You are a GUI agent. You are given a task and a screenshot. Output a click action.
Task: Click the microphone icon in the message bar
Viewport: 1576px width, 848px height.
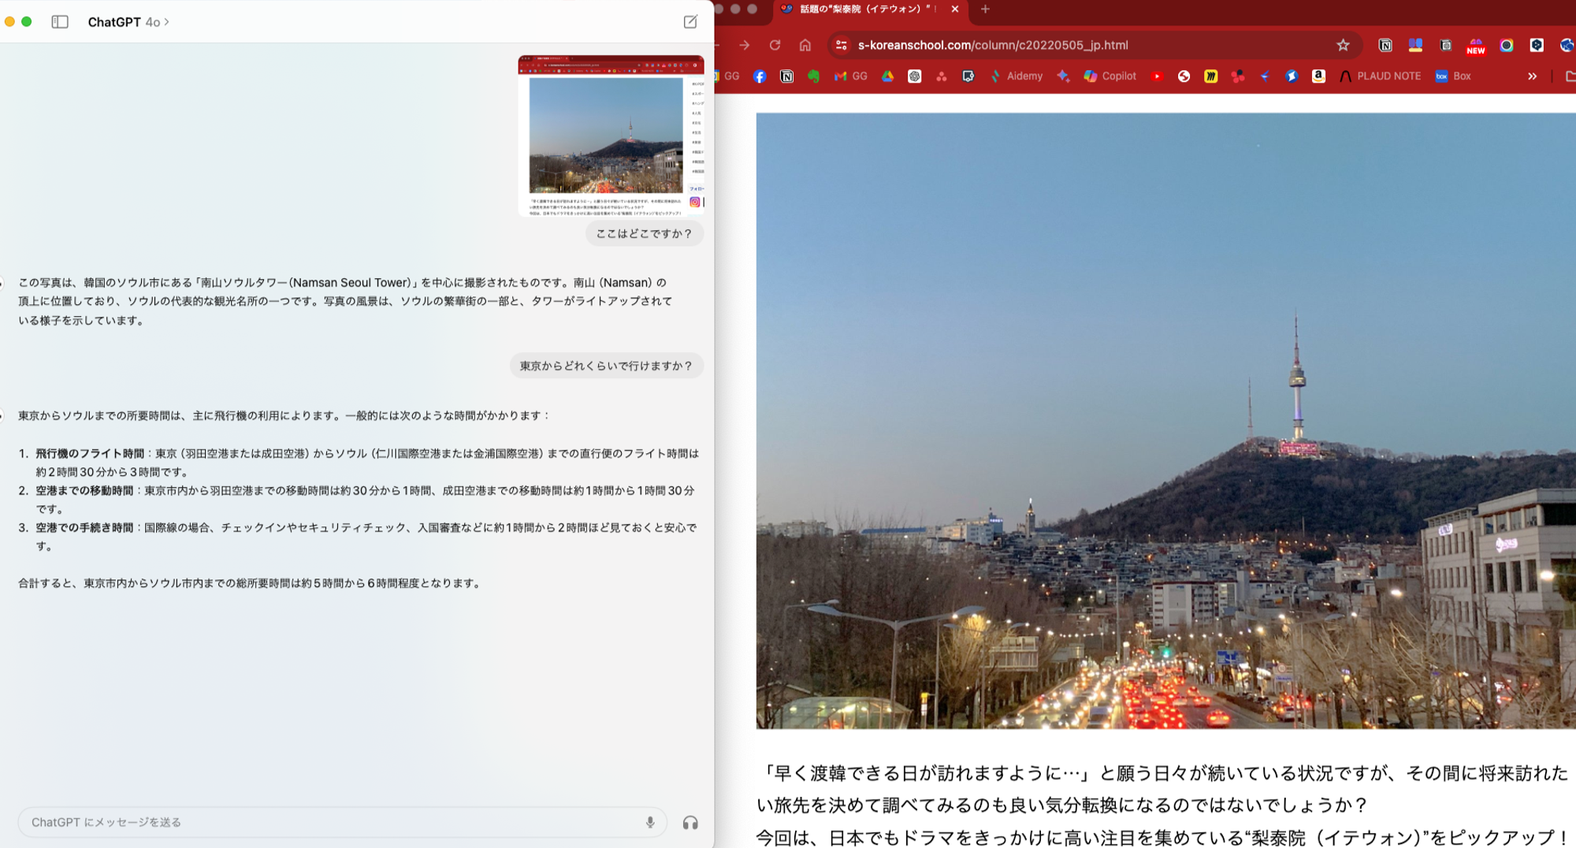point(649,822)
